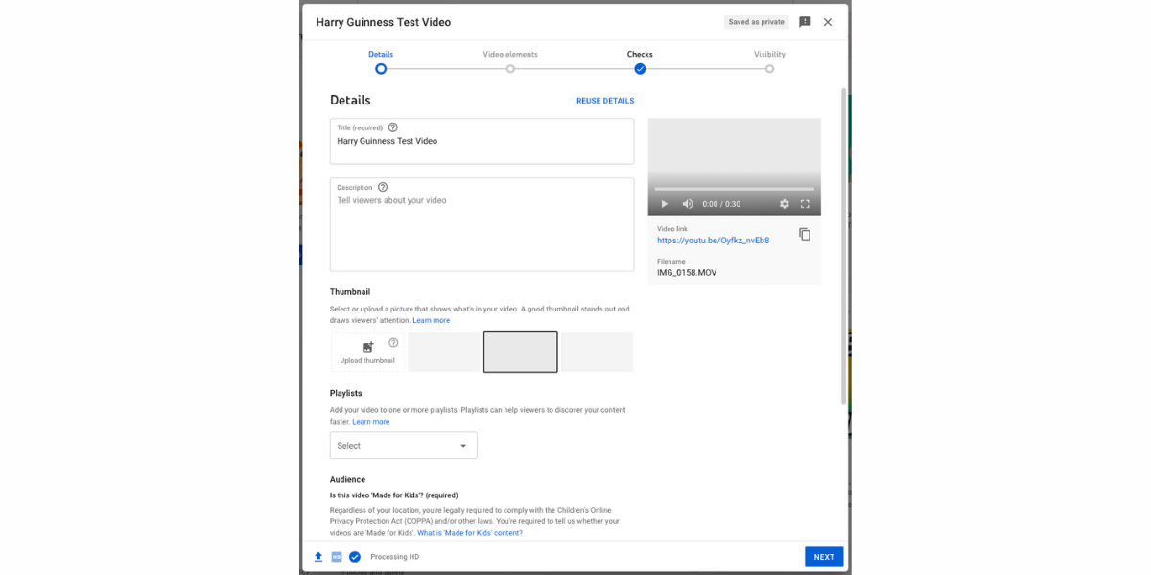Click the REUSE DETAILS button
This screenshot has width=1151, height=575.
605,101
